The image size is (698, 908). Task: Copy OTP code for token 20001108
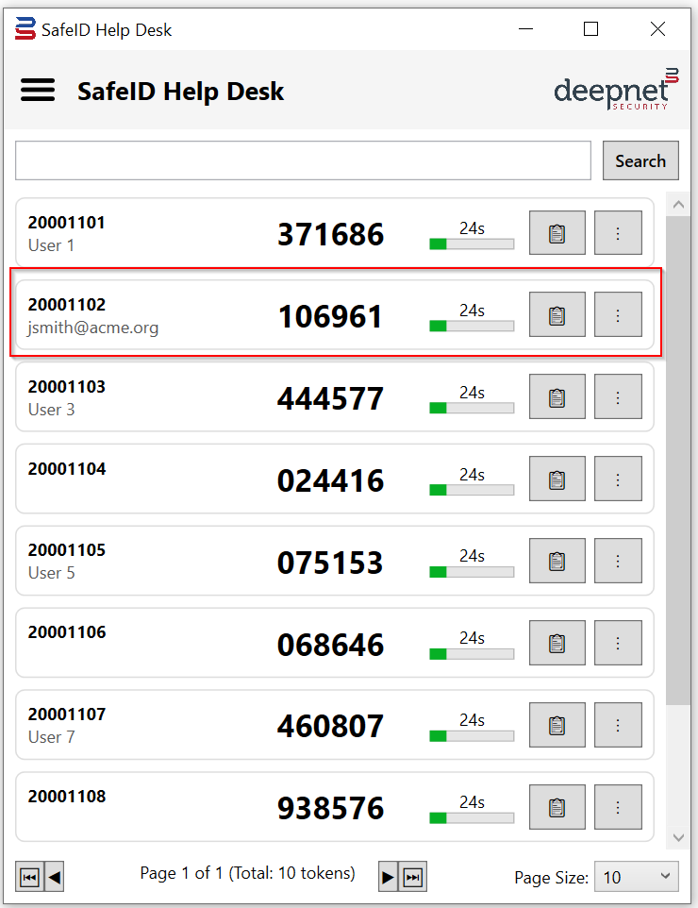[557, 807]
